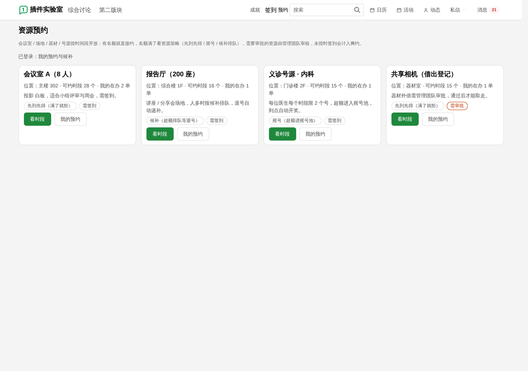Open 日历 calendar link
528x371 pixels.
378,10
